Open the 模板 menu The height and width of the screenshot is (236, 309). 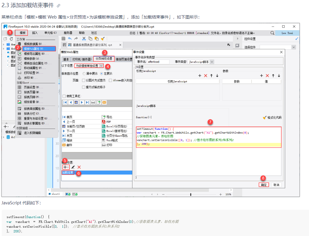click(23, 33)
